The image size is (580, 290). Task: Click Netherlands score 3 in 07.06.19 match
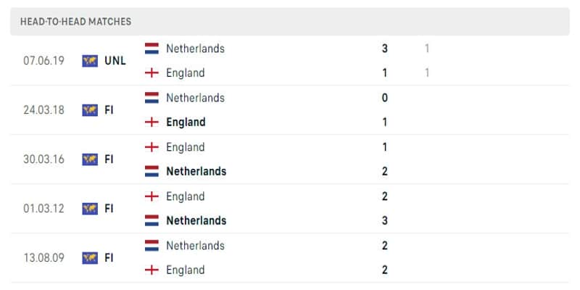coord(385,49)
